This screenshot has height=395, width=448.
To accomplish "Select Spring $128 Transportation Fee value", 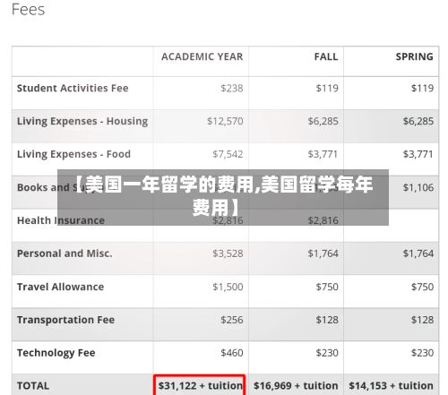I will pos(422,320).
